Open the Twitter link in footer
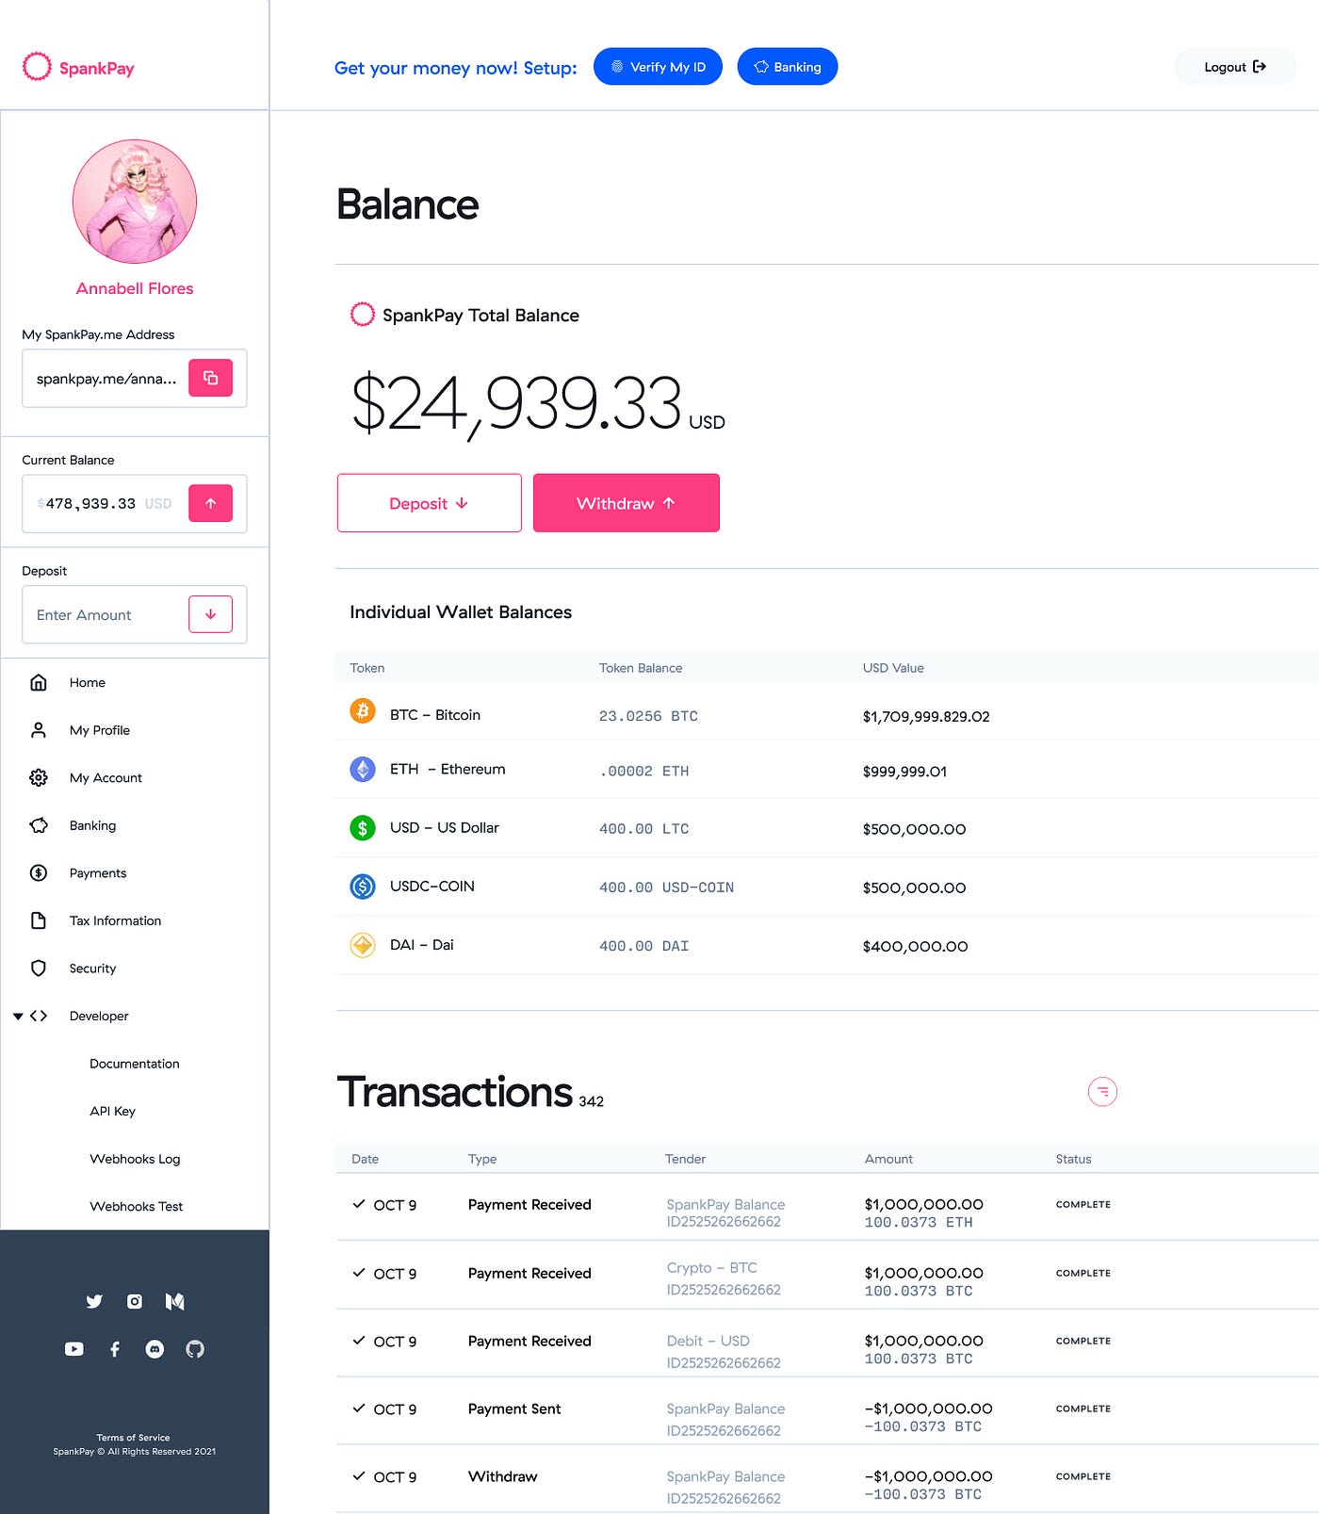 (x=94, y=1301)
